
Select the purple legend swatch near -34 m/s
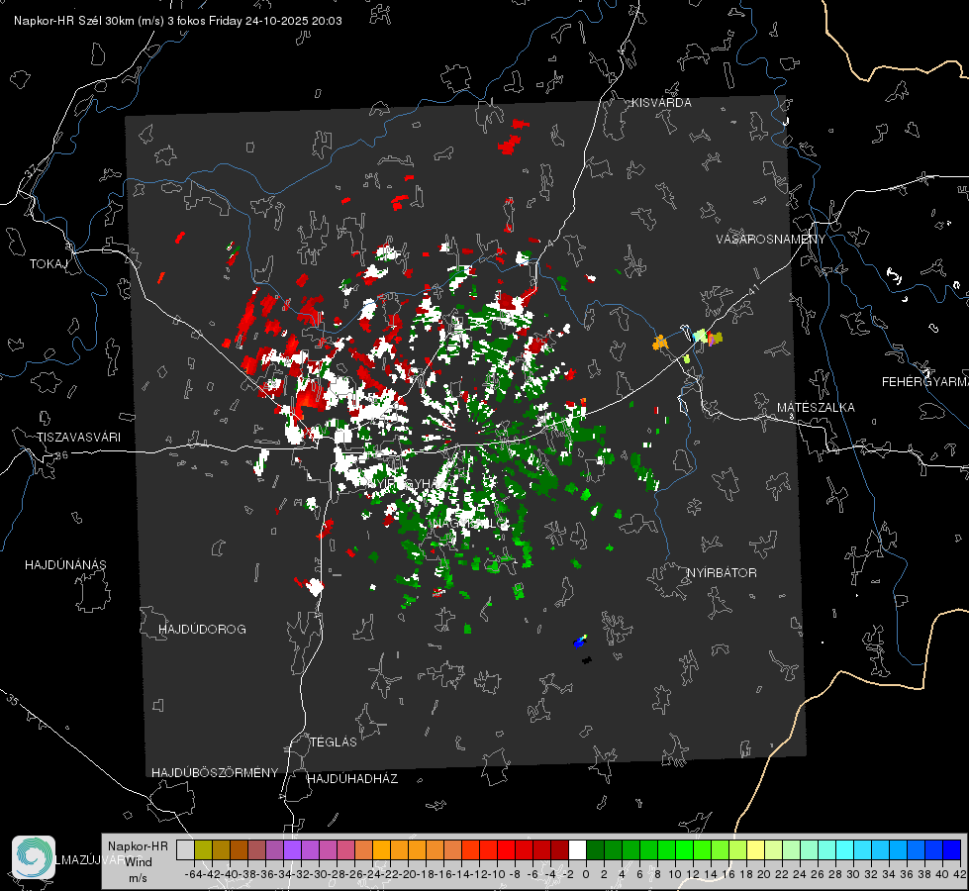click(x=292, y=849)
